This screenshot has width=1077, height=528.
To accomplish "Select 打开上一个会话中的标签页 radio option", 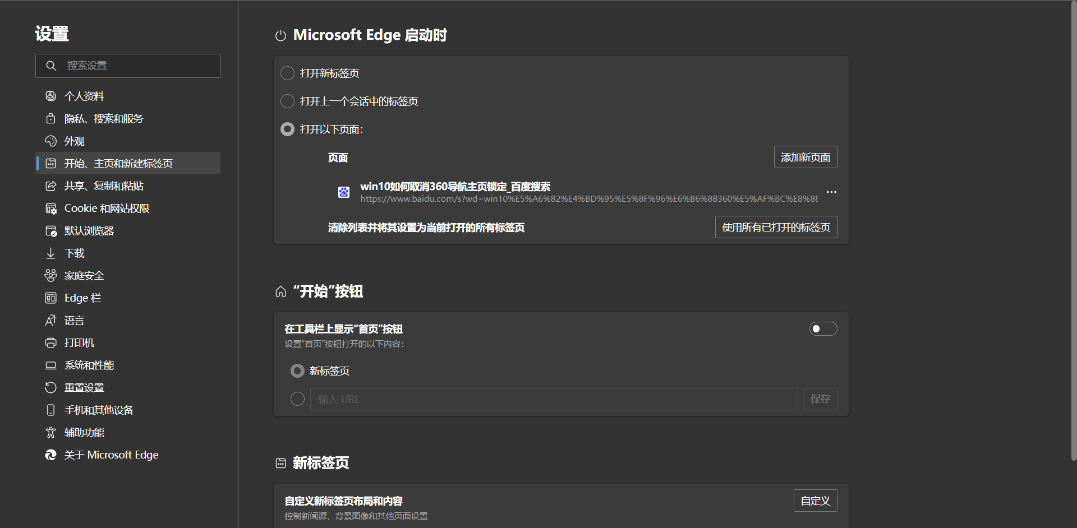I will (x=287, y=101).
